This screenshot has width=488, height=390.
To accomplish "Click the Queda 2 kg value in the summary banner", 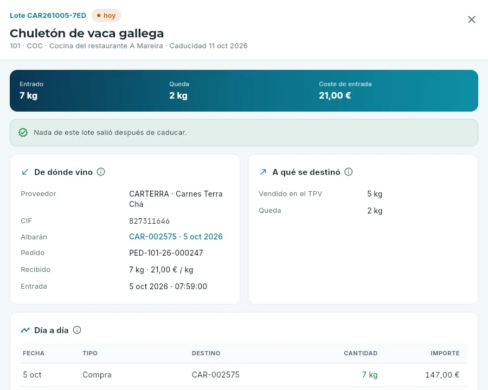I will point(178,95).
